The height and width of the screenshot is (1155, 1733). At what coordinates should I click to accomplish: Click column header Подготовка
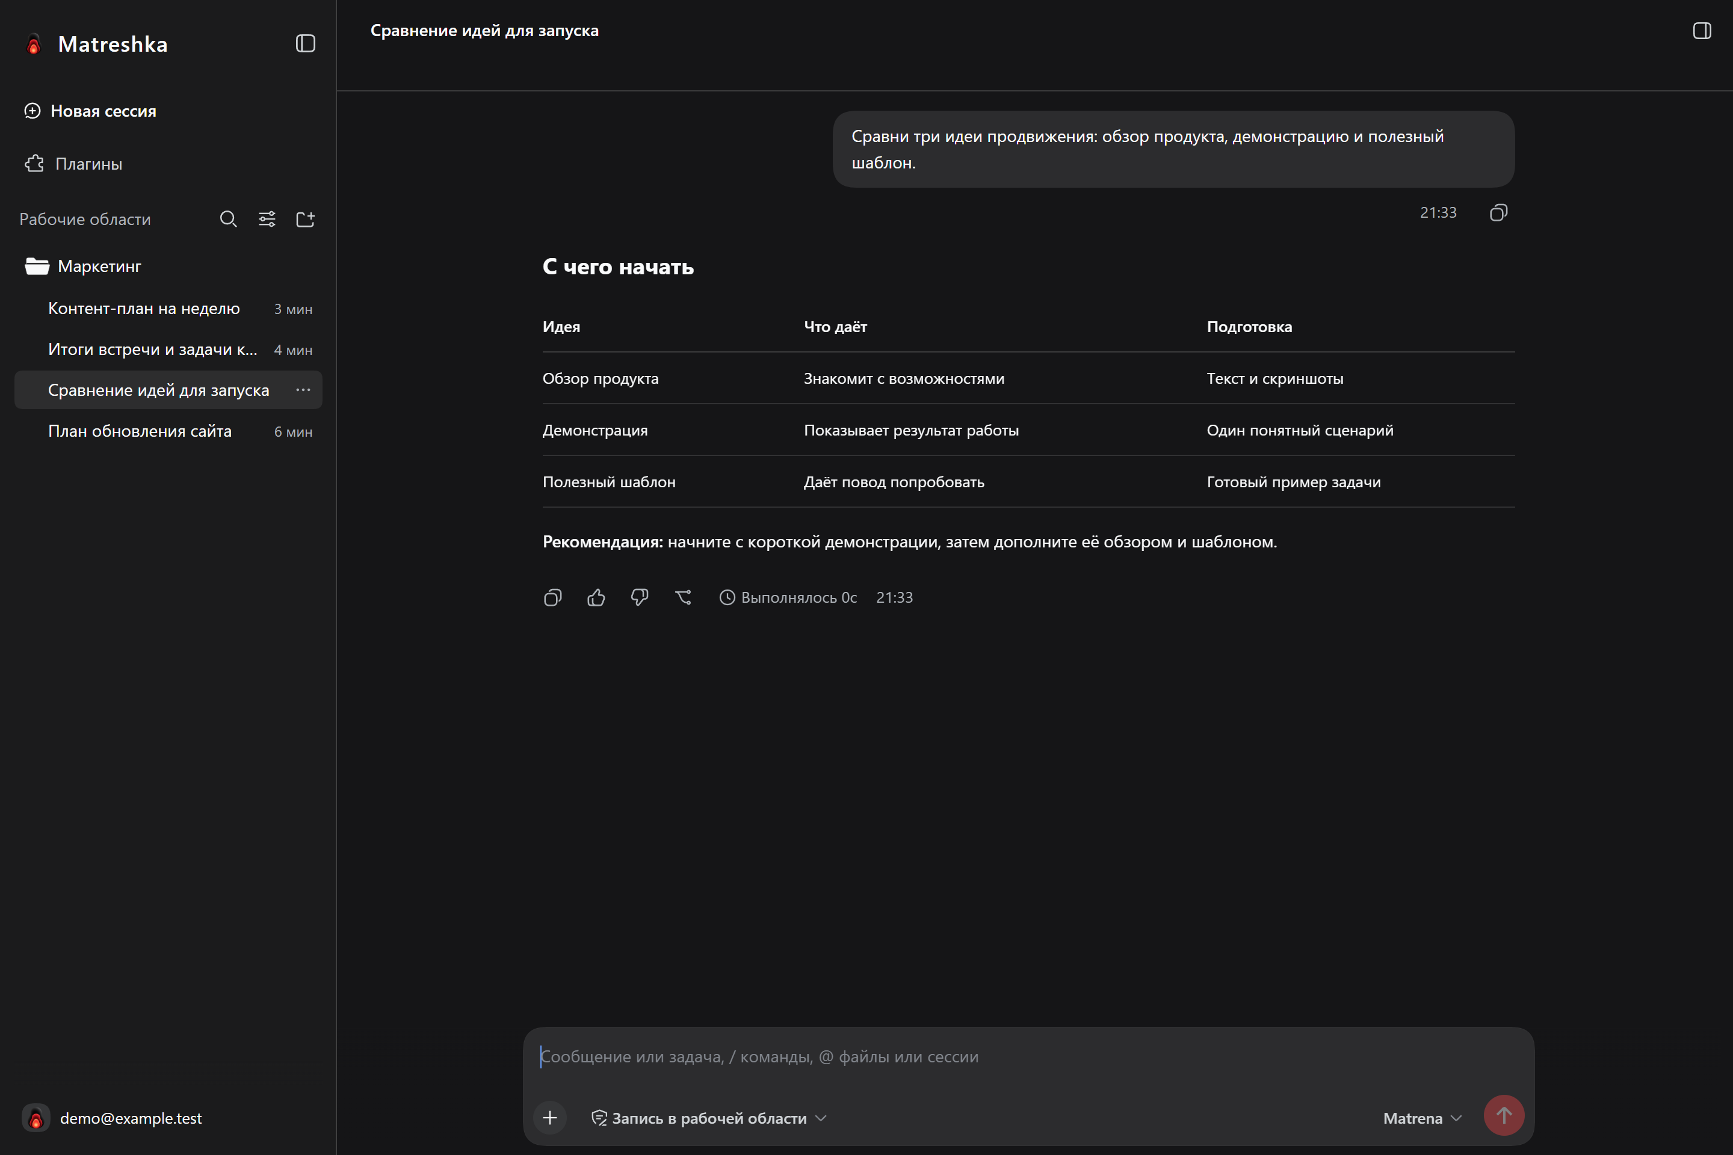[1249, 327]
